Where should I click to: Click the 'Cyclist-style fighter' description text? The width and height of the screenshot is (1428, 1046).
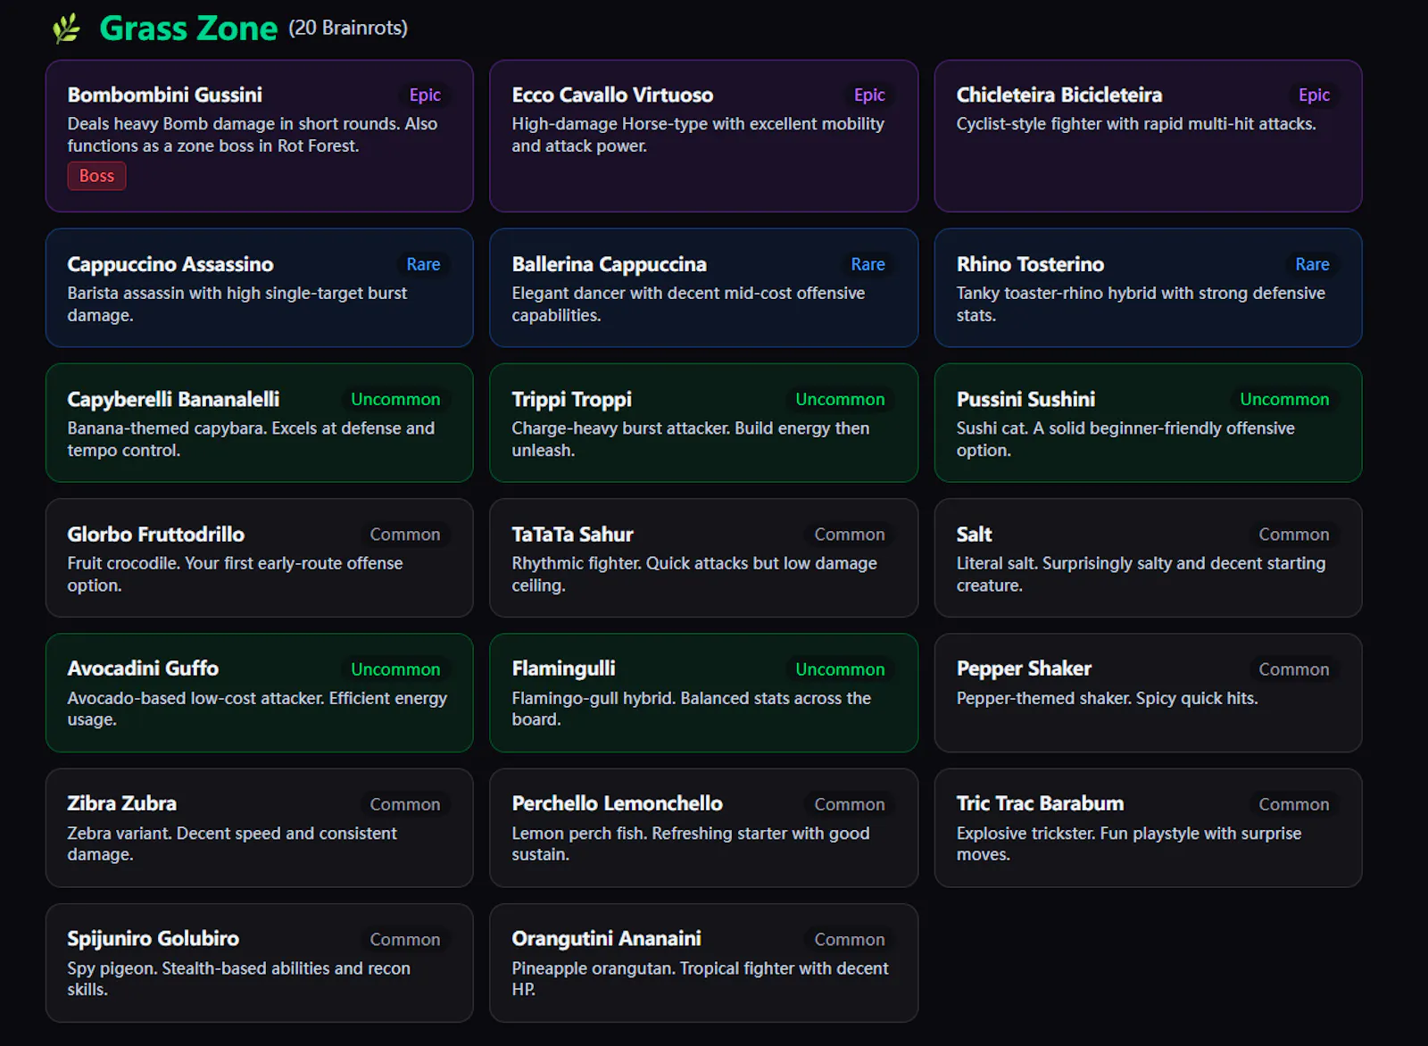[x=1136, y=124]
